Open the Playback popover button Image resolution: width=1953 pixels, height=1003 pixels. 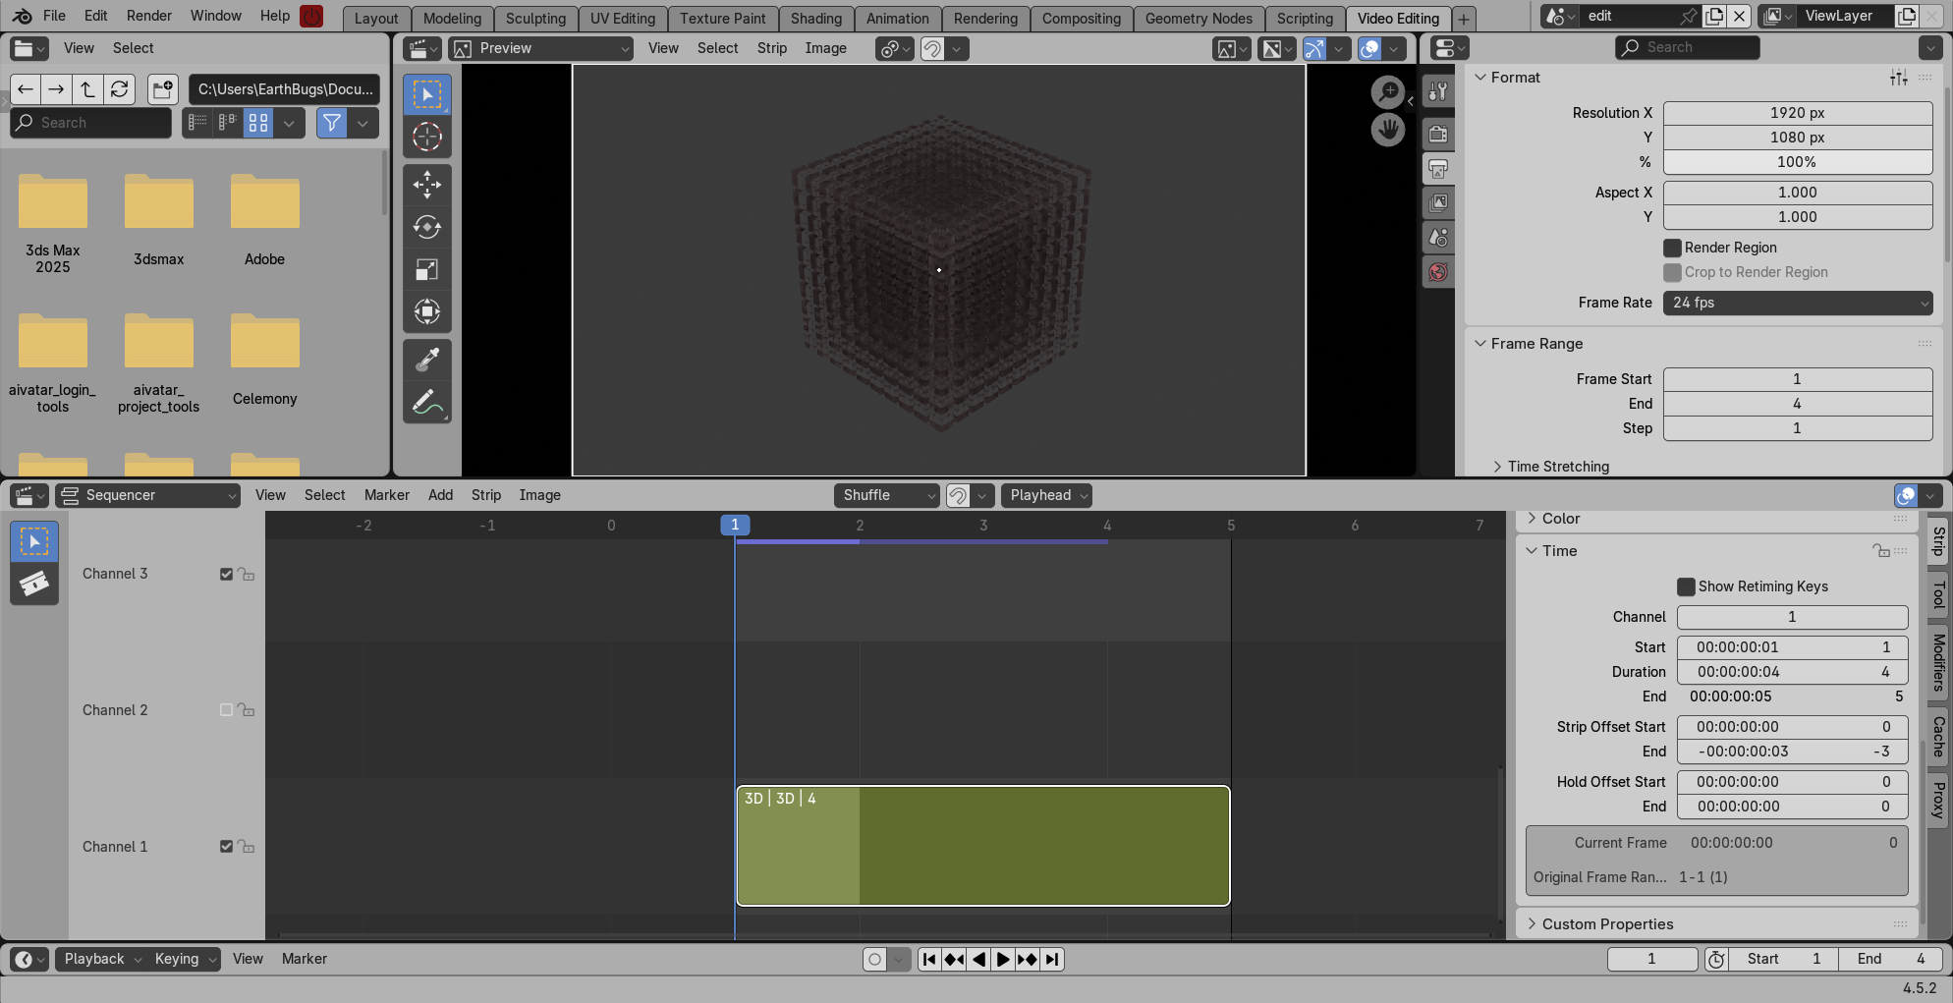coord(102,959)
